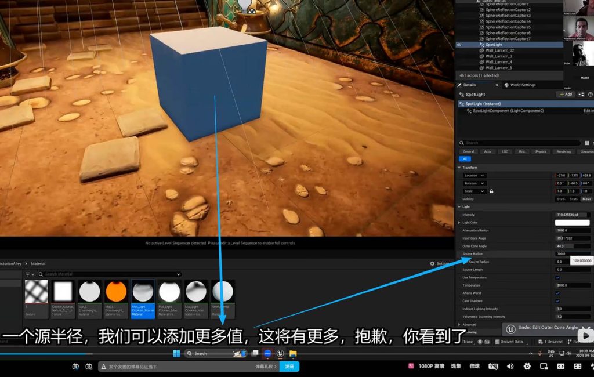Toggle the Scale lock icon
Screen dimensions: 594x377
[491, 191]
